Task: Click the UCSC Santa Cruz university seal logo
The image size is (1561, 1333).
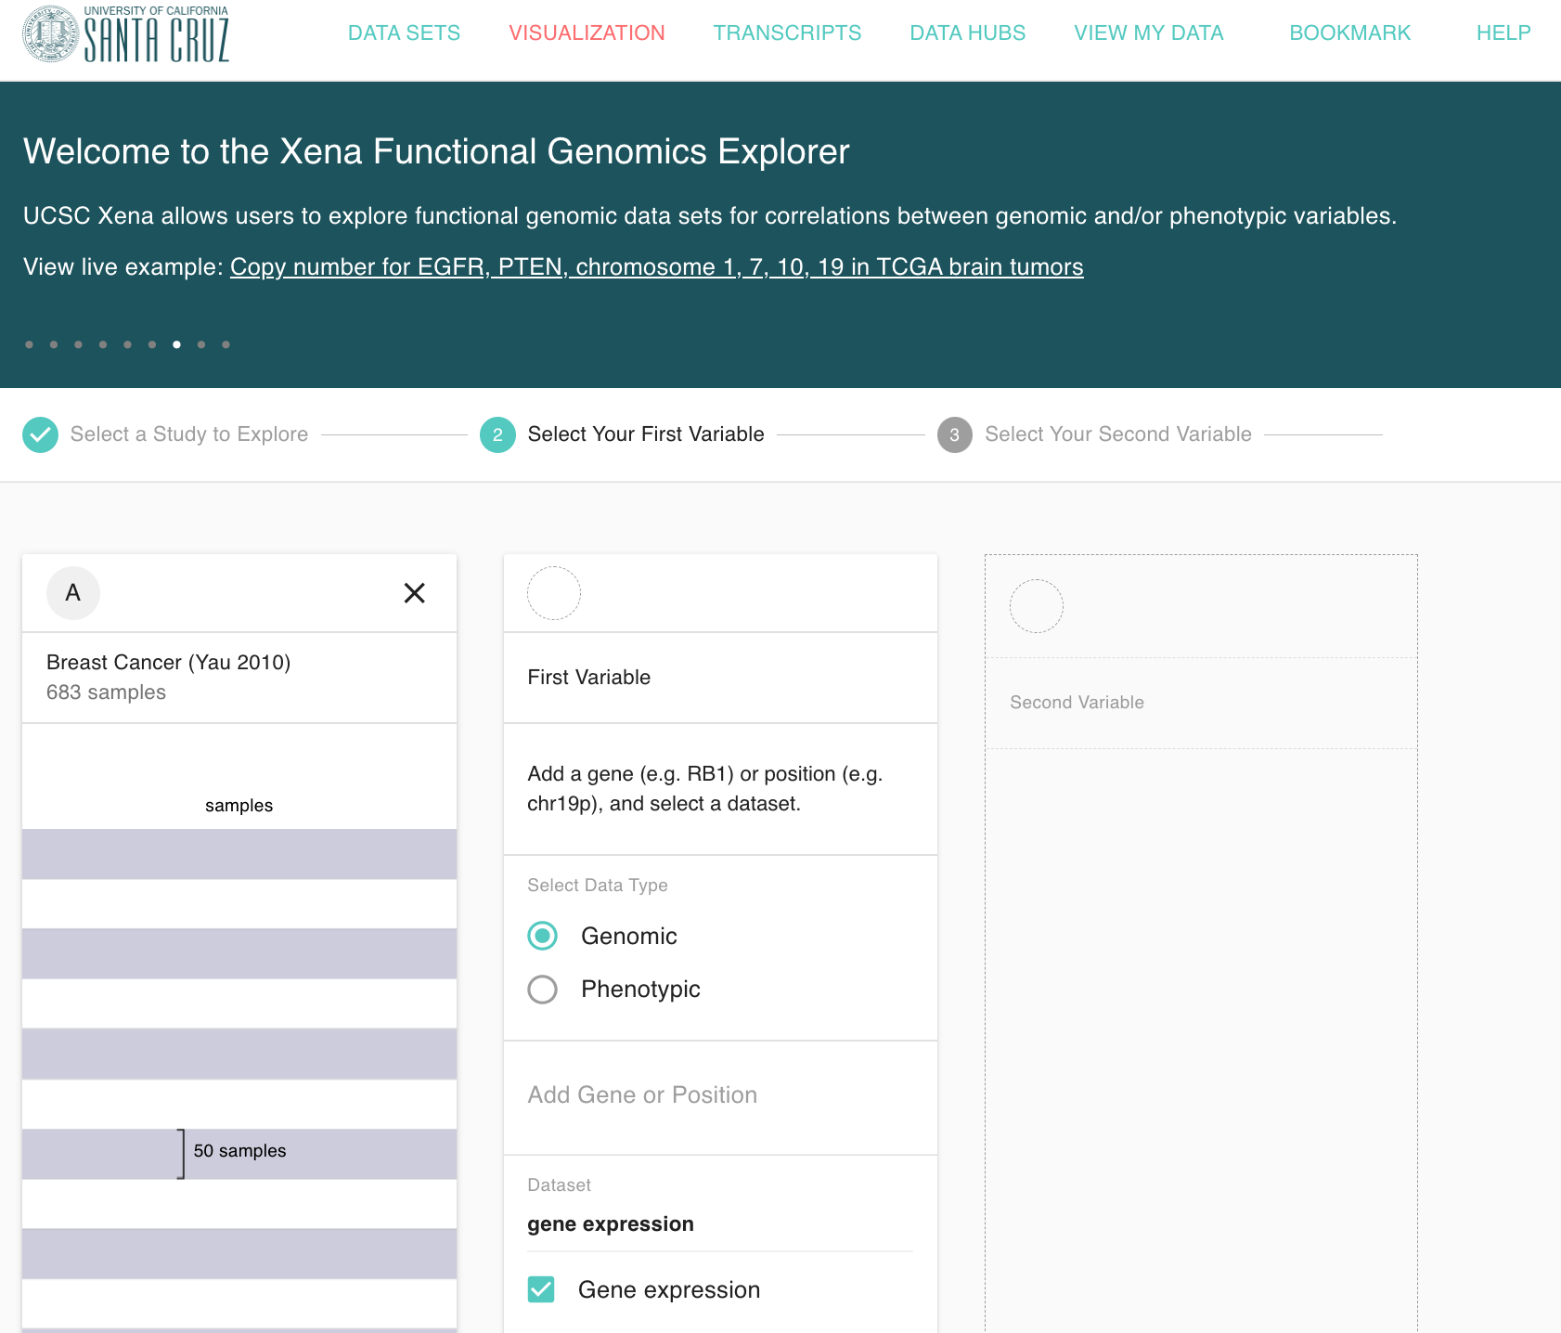Action: pos(48,33)
